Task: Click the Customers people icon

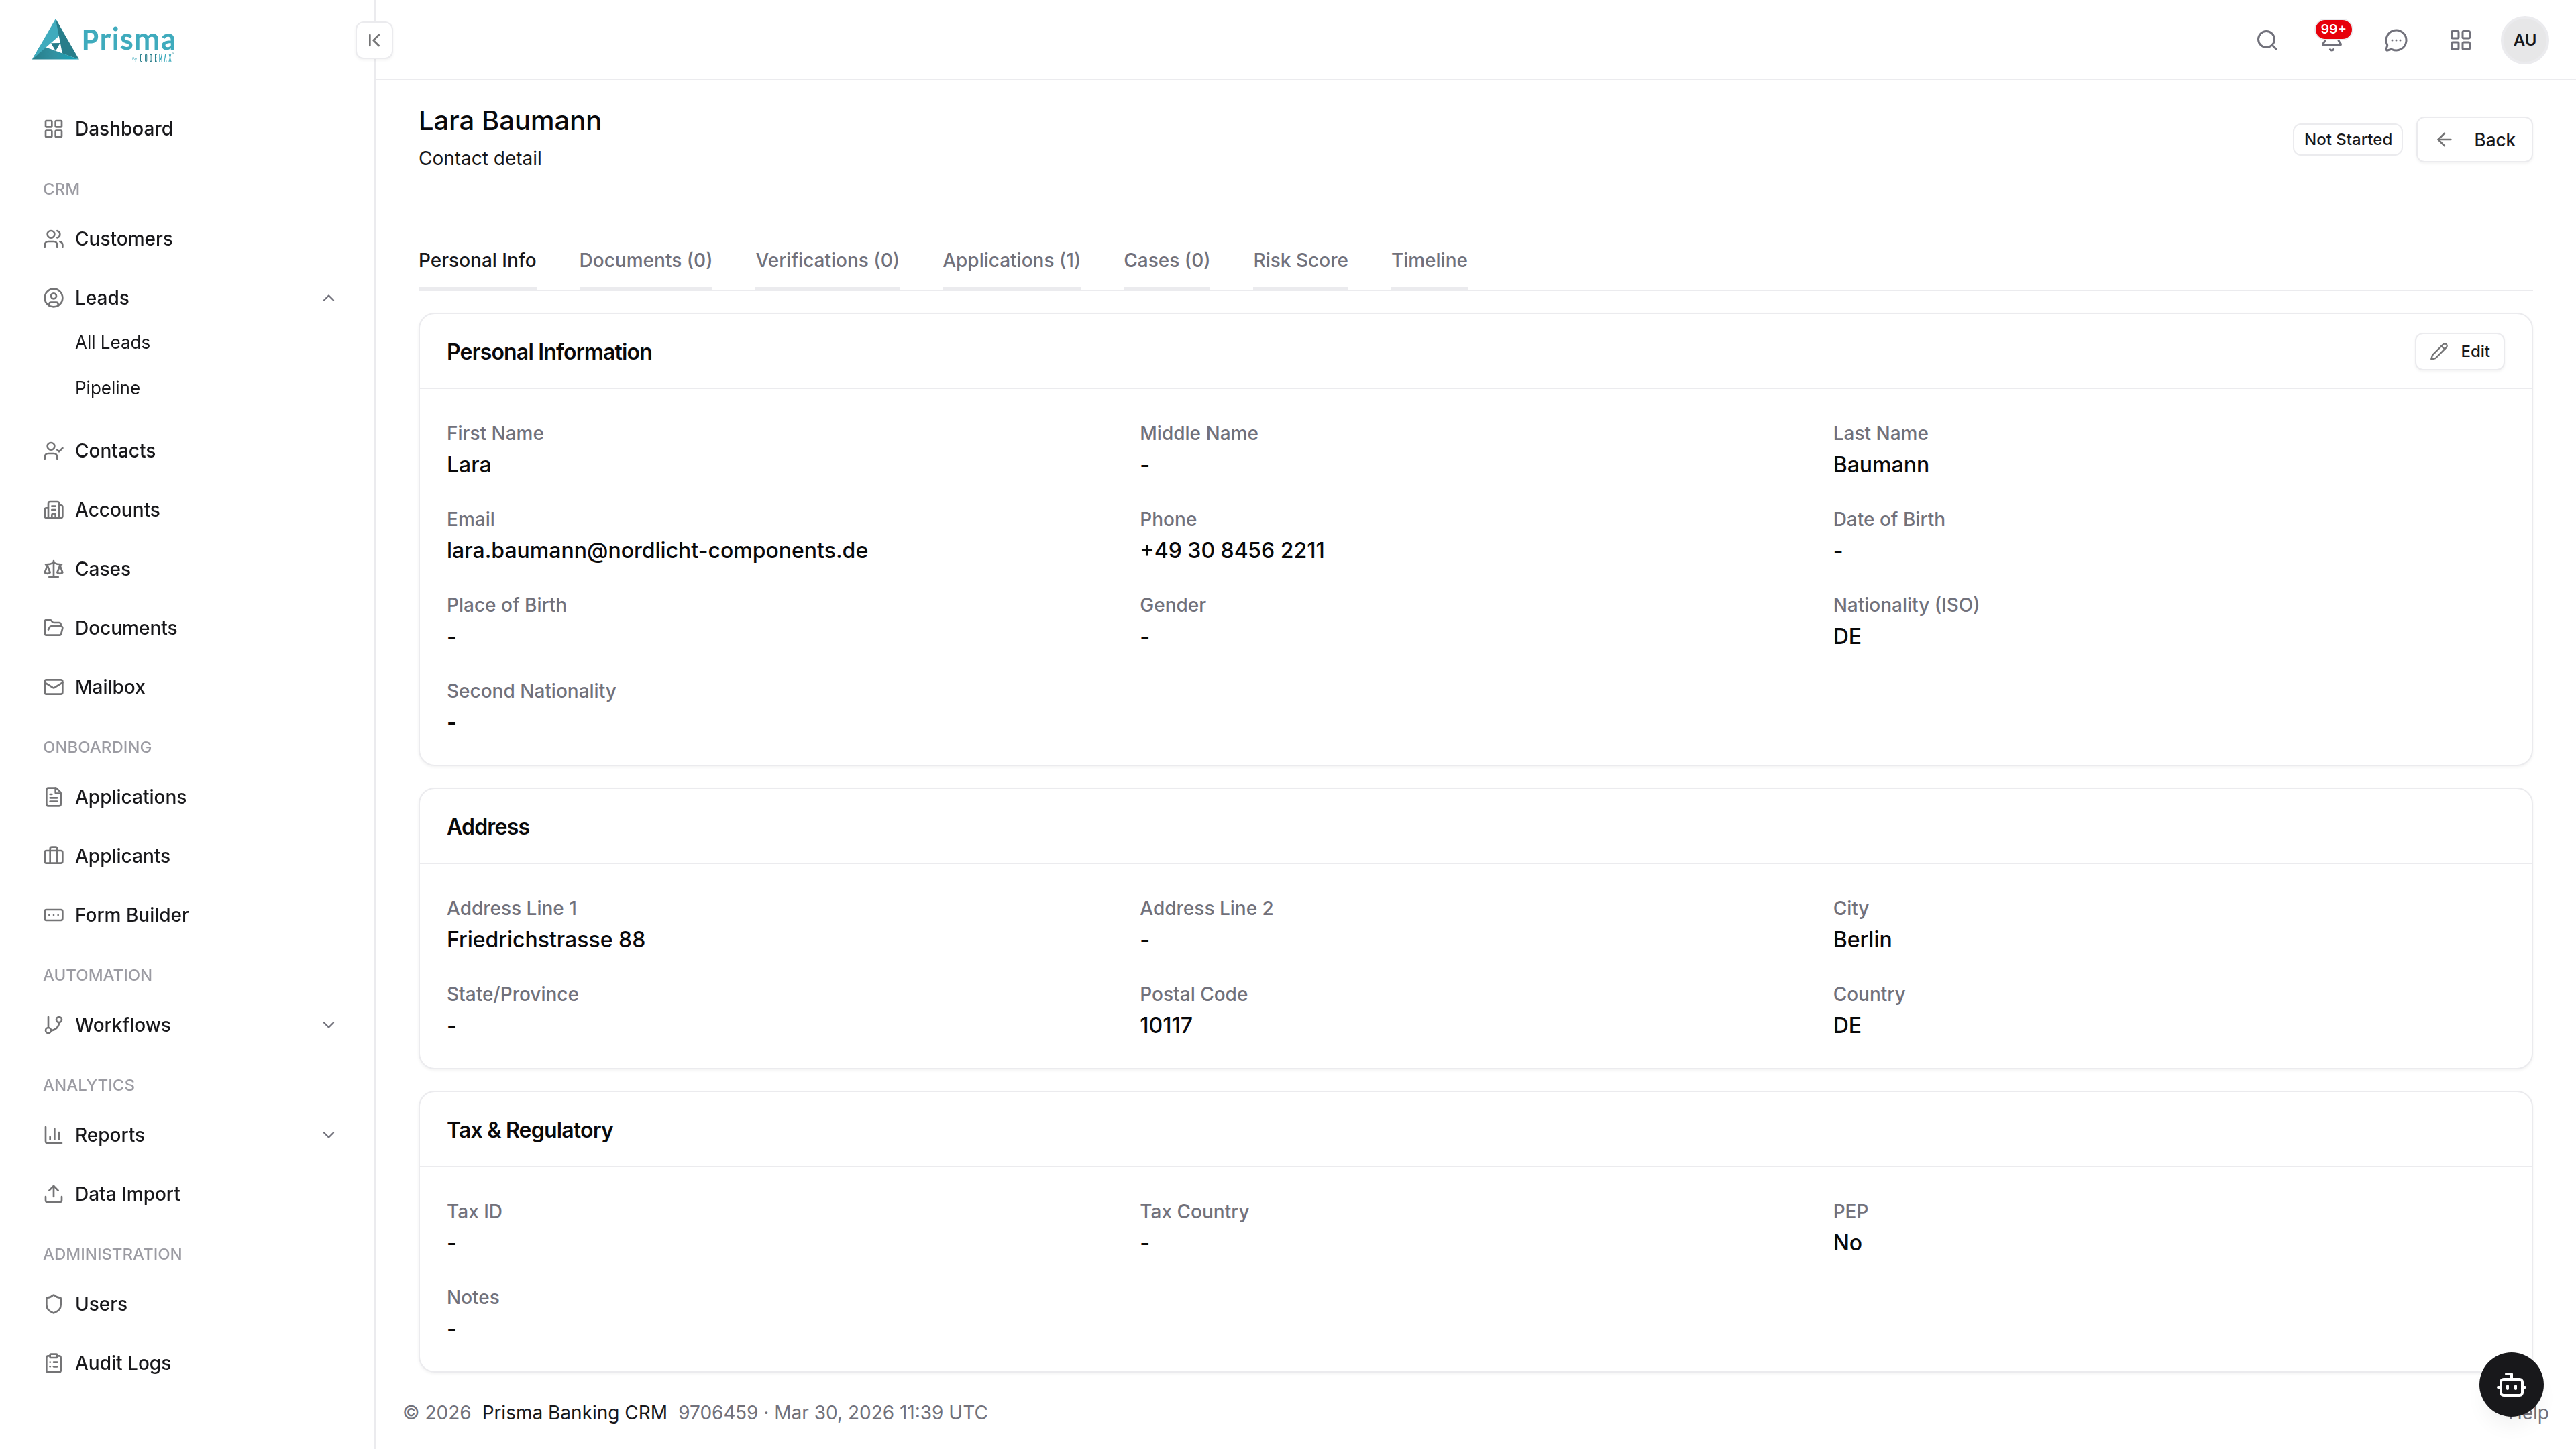Action: pyautogui.click(x=54, y=239)
